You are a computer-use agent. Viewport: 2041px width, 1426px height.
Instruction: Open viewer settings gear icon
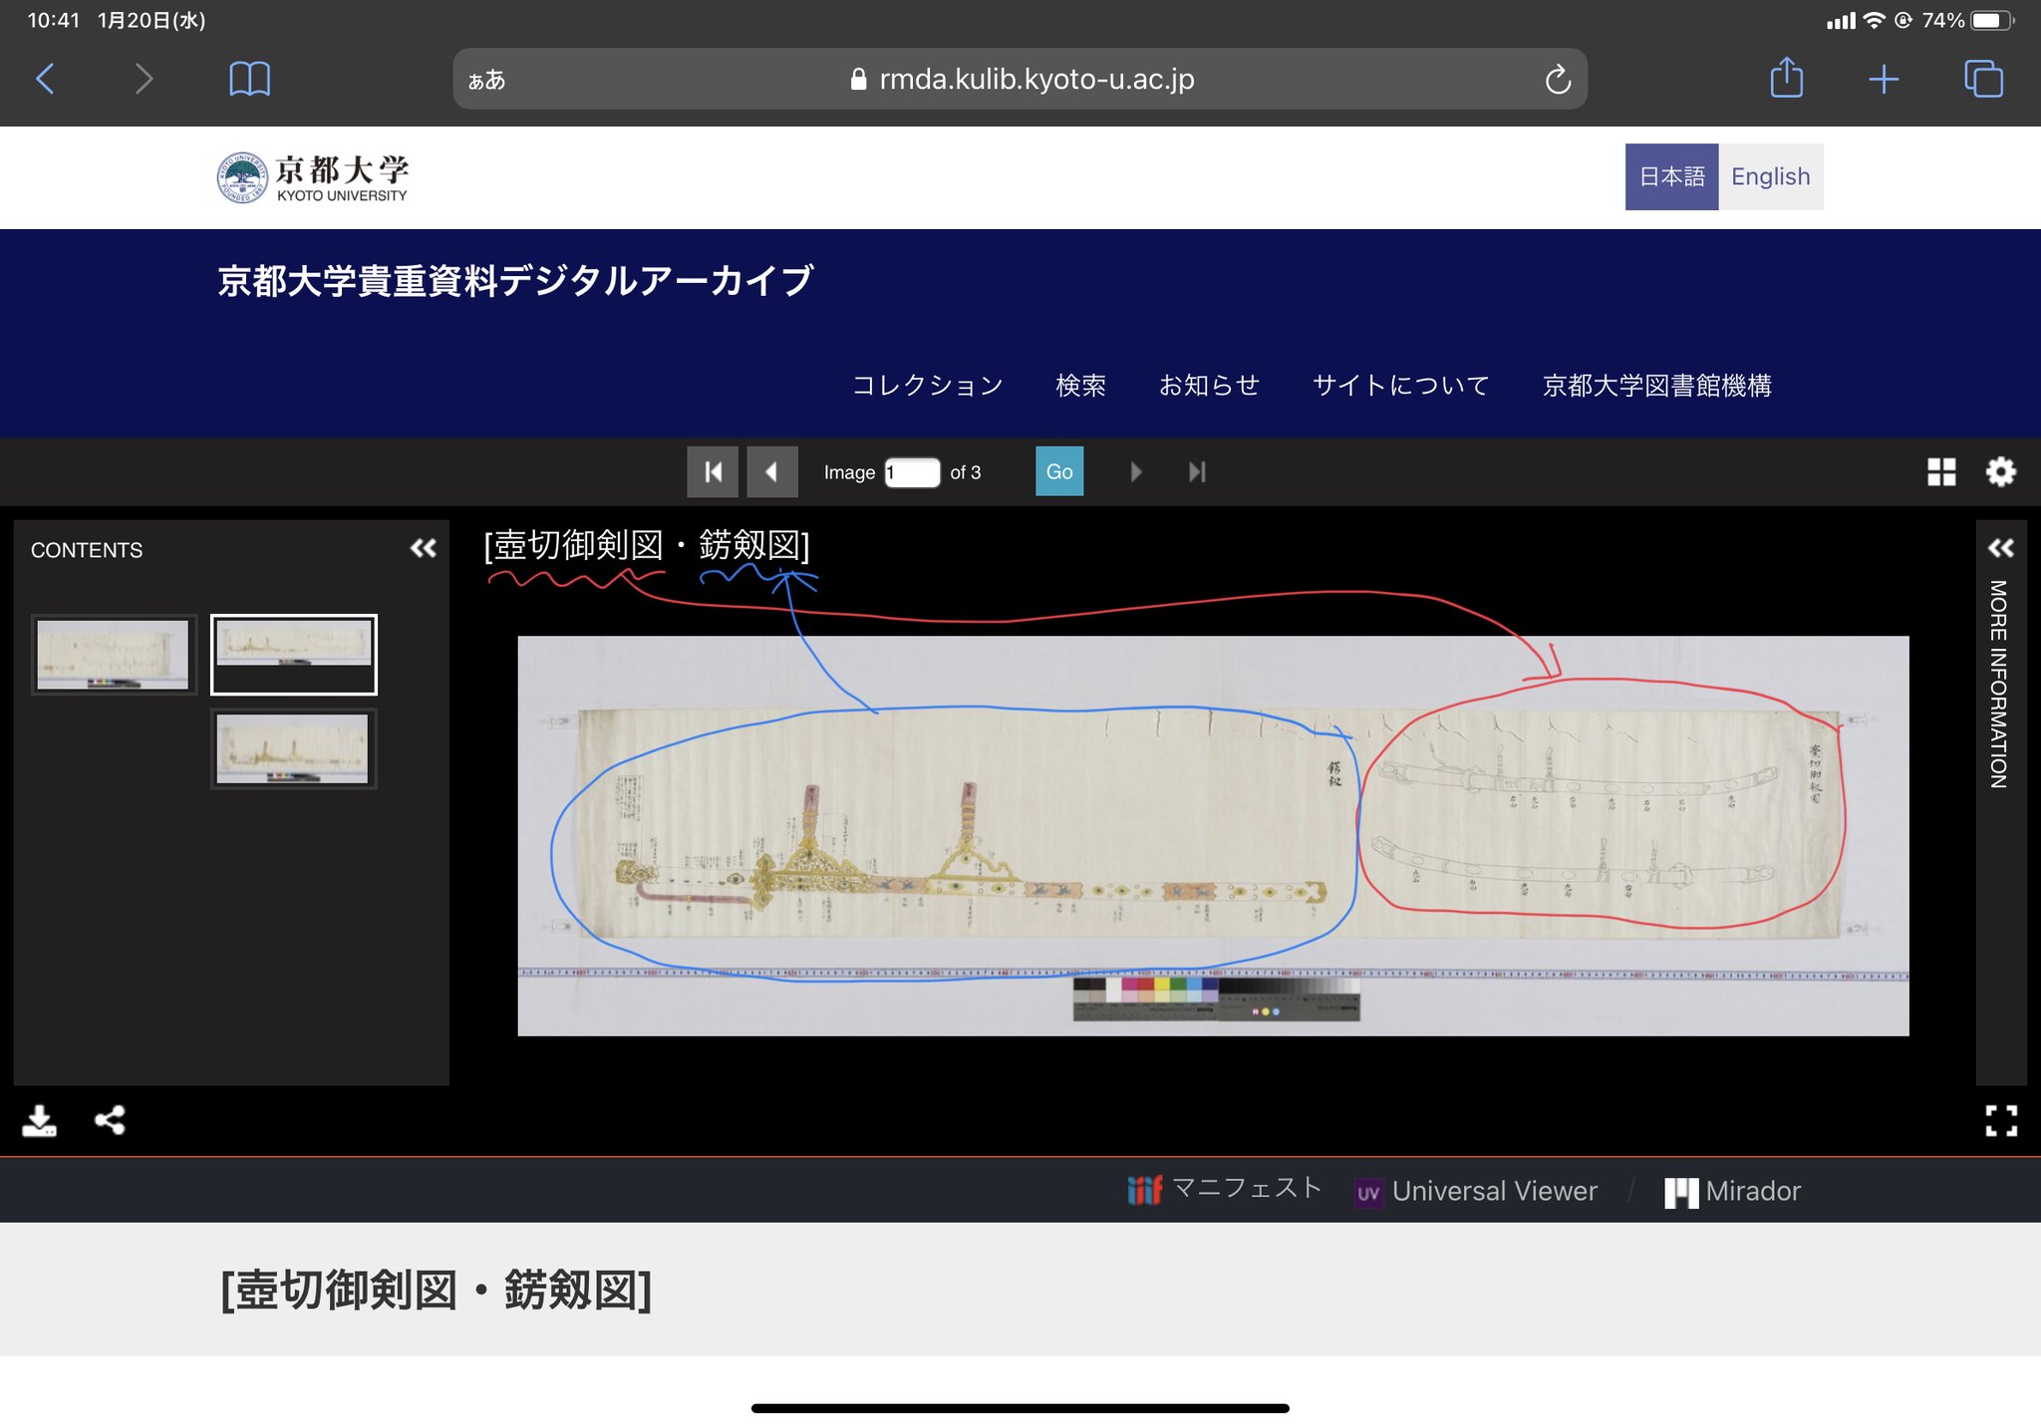[x=1999, y=471]
